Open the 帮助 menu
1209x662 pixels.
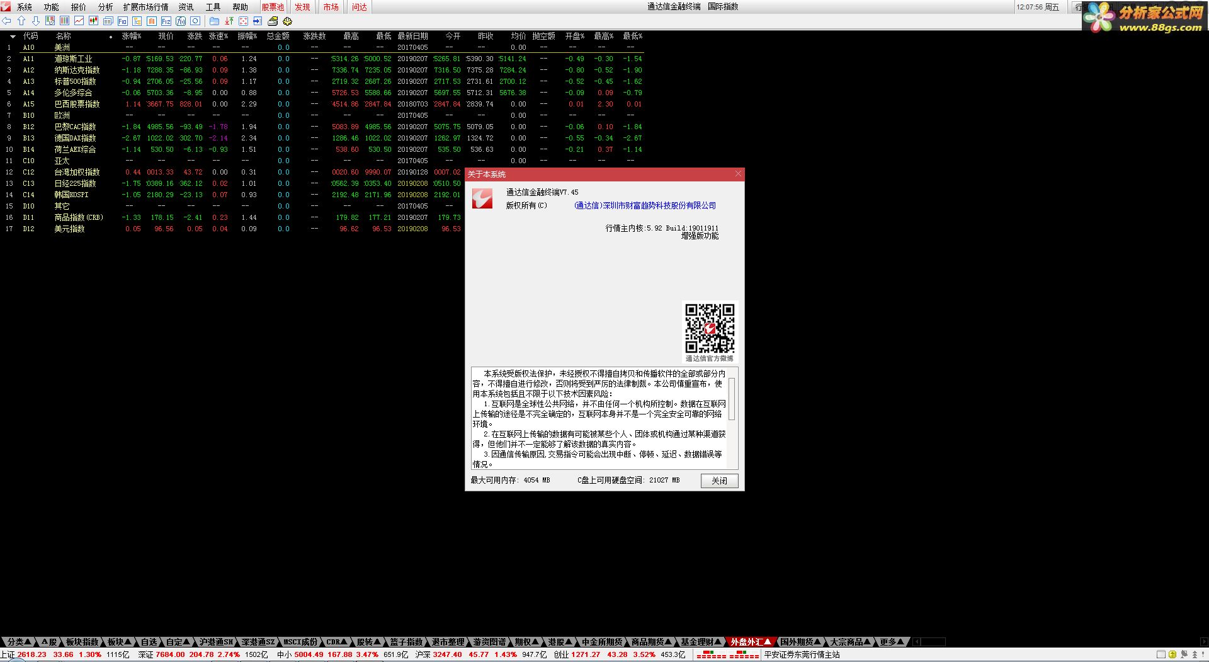coord(241,7)
